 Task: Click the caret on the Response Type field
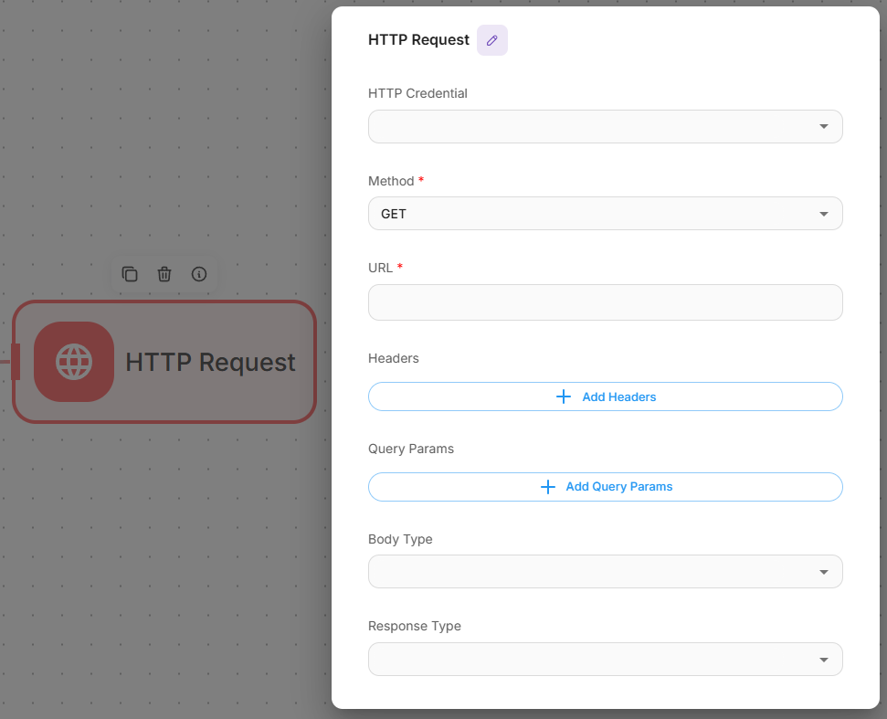(823, 660)
